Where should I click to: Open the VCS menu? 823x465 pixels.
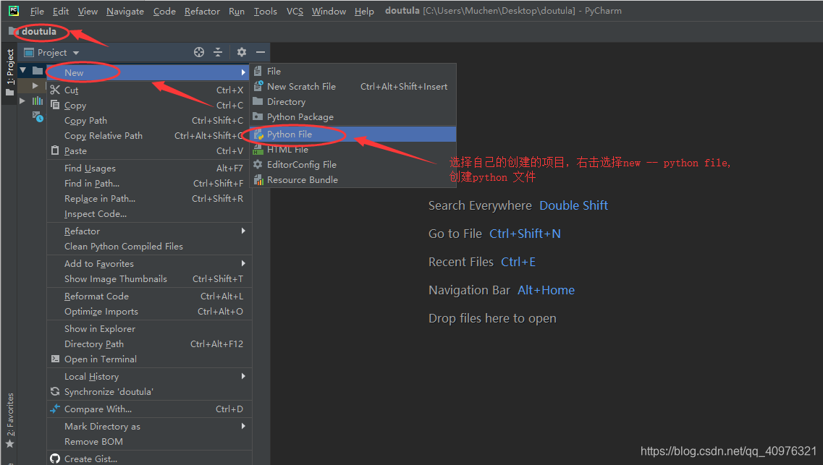(295, 11)
